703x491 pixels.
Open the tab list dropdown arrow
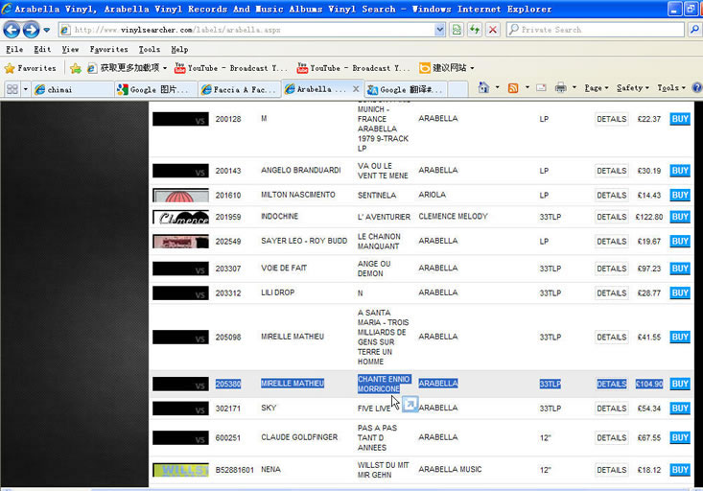point(26,89)
